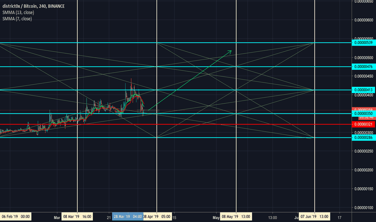Click the 06 Feb '19 00:00 date label
Screen dimensions: 376x222
click(x=16, y=217)
